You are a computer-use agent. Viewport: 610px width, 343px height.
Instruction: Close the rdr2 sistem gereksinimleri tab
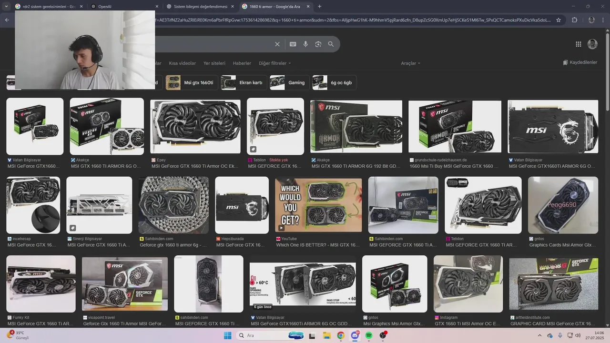pos(81,7)
